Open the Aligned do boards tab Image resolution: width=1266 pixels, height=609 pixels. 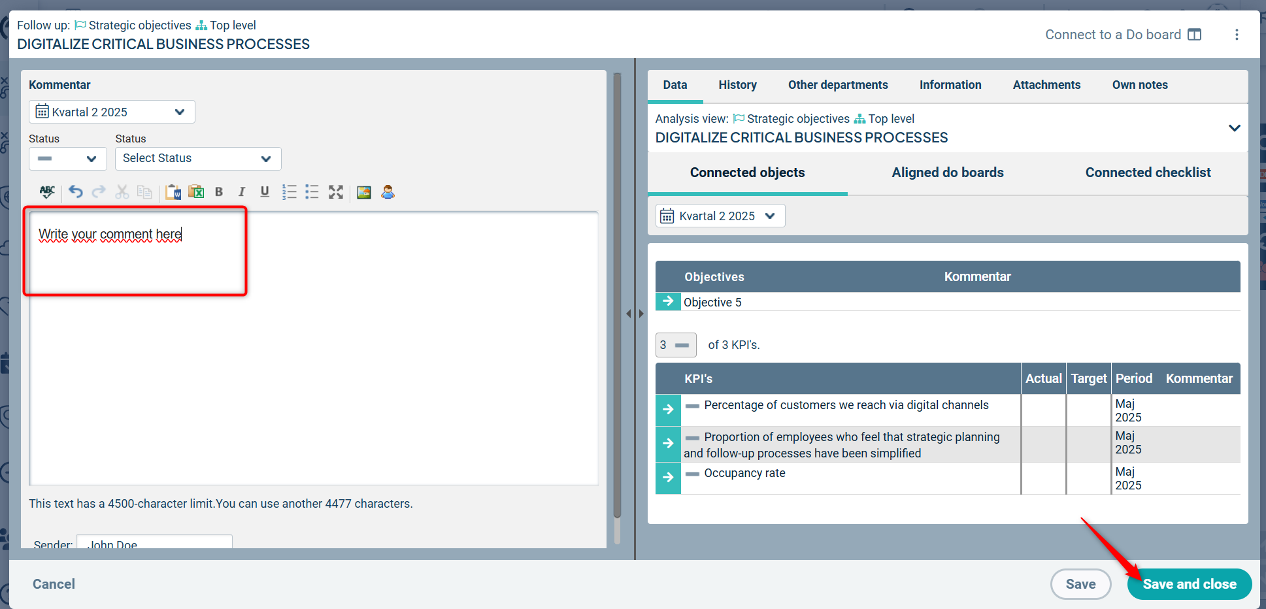(x=947, y=173)
